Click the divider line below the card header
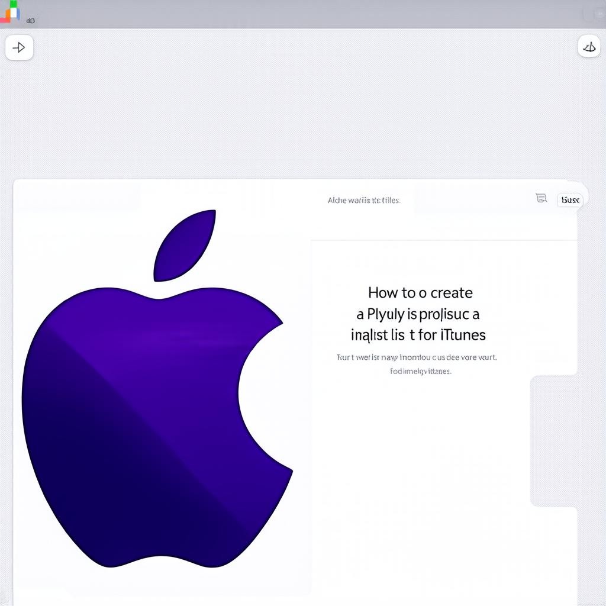The image size is (606, 606). point(444,240)
